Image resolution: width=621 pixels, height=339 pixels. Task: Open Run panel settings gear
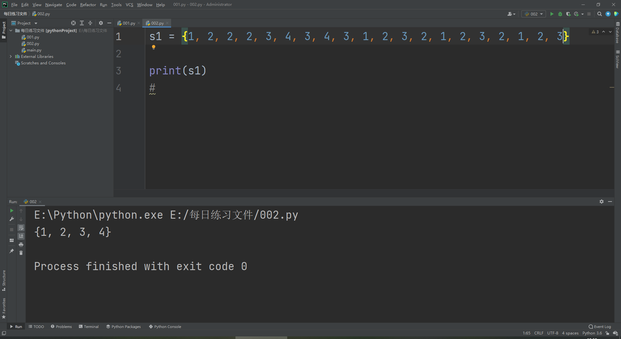602,202
